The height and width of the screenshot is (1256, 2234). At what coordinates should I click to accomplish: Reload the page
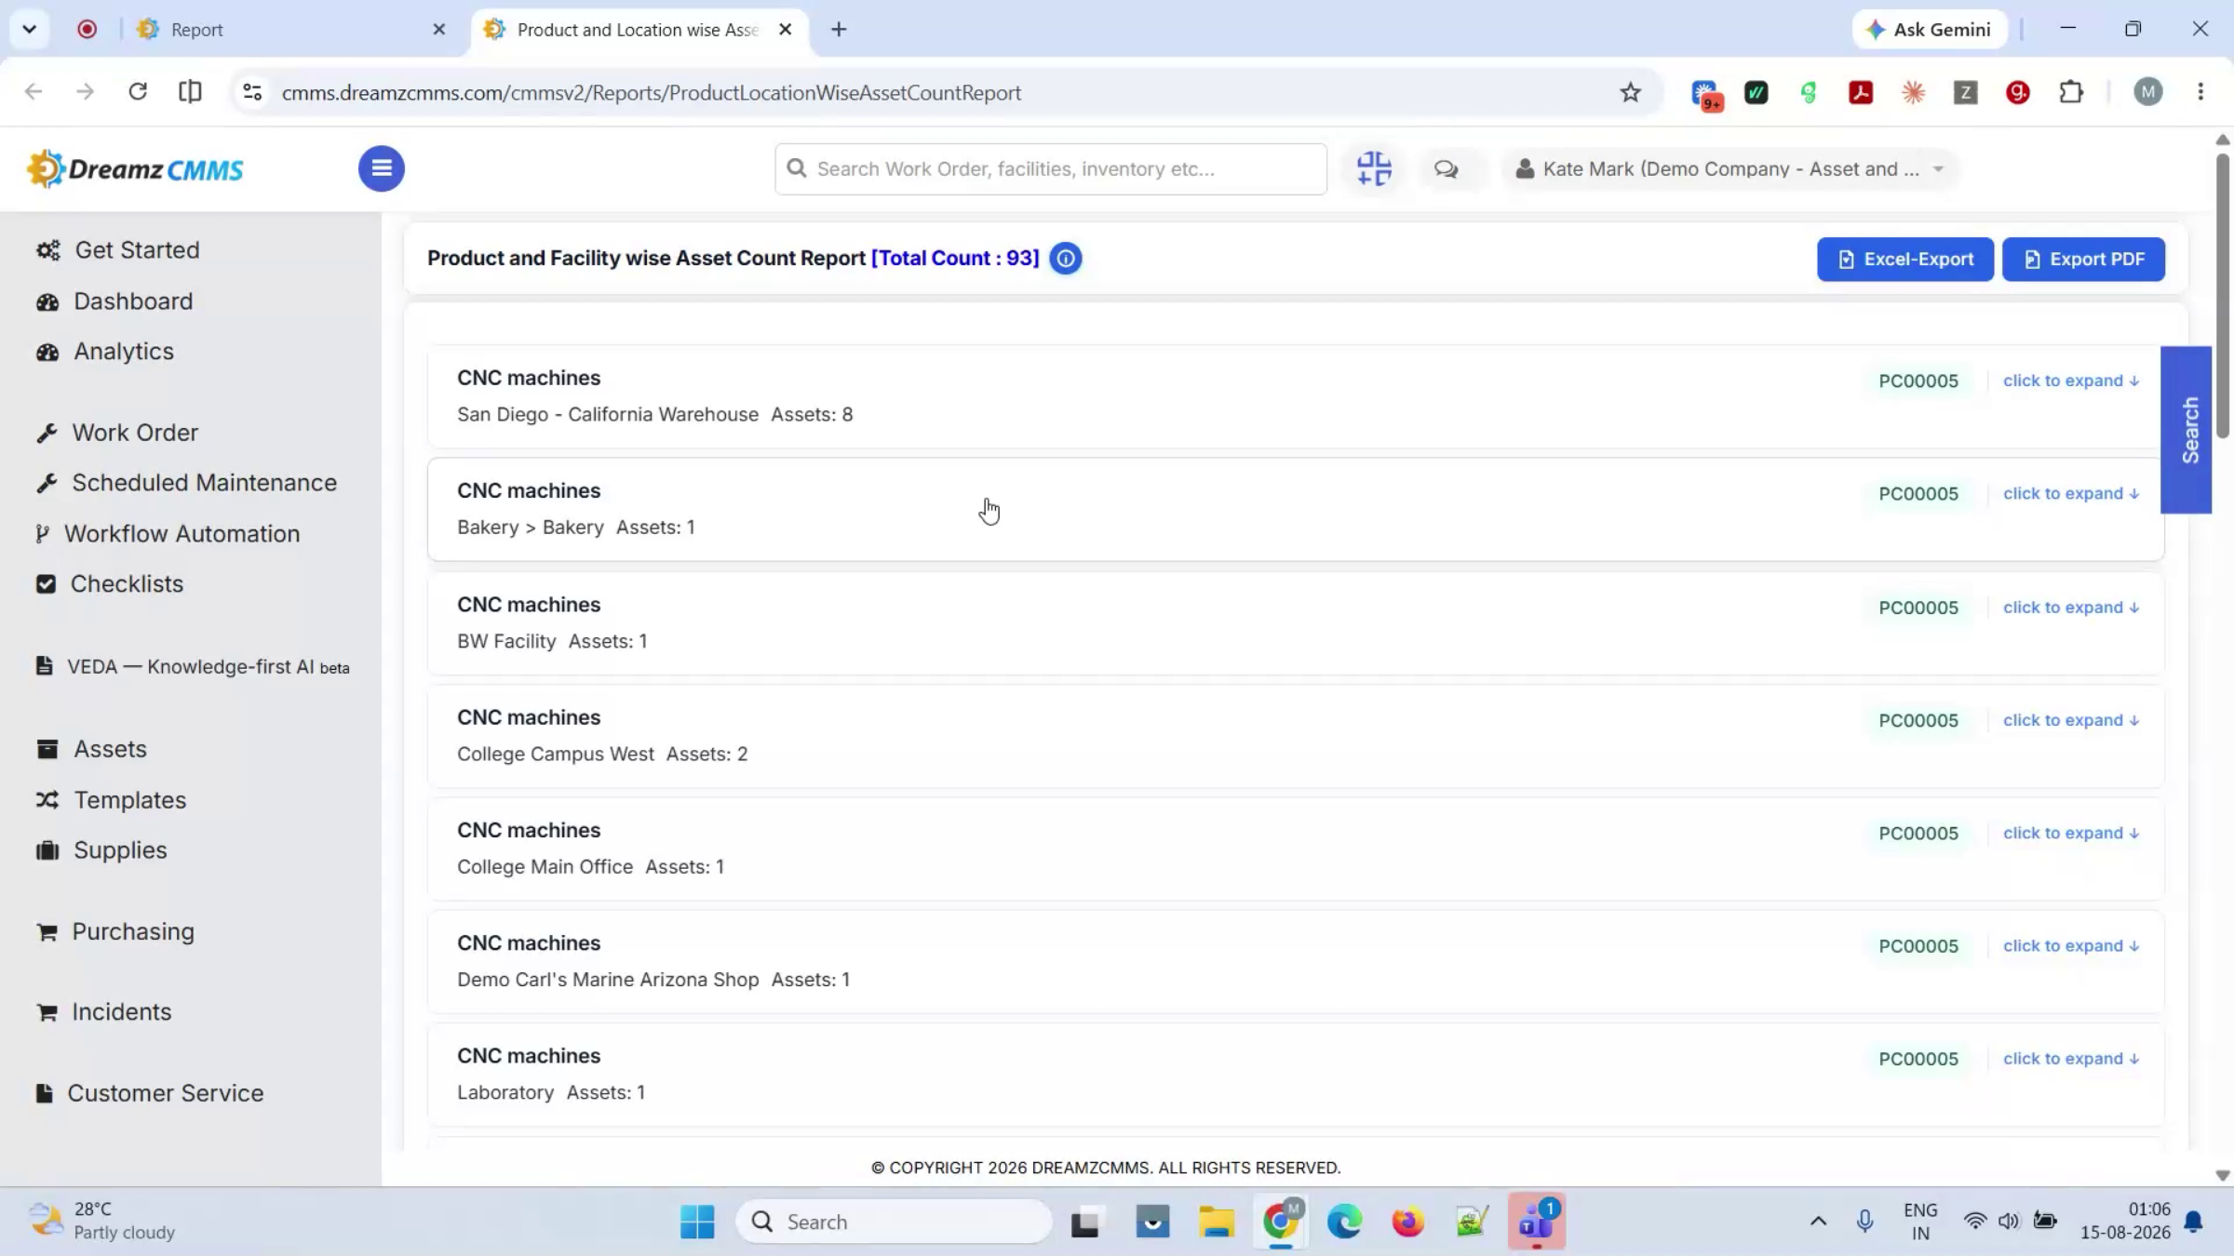coord(138,92)
